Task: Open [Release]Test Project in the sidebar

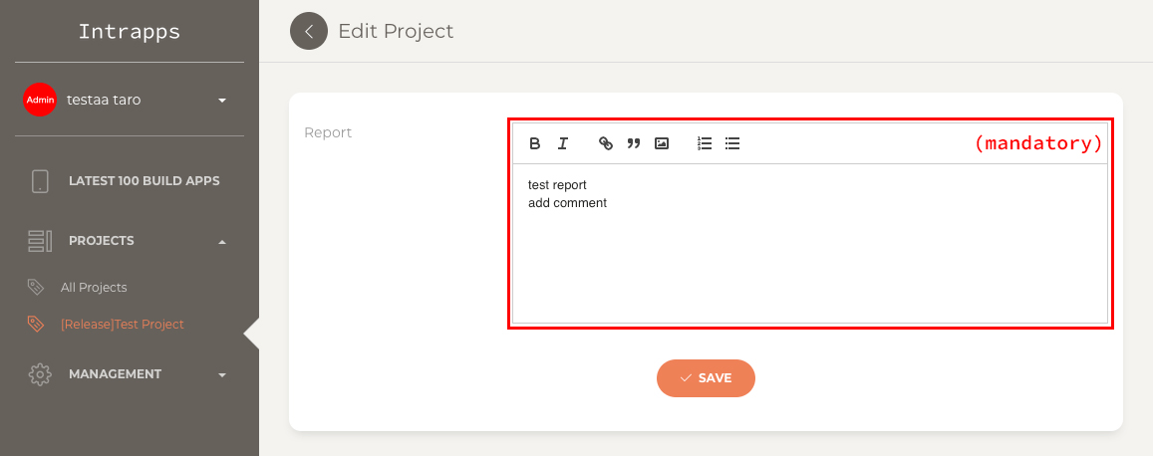Action: pos(122,324)
